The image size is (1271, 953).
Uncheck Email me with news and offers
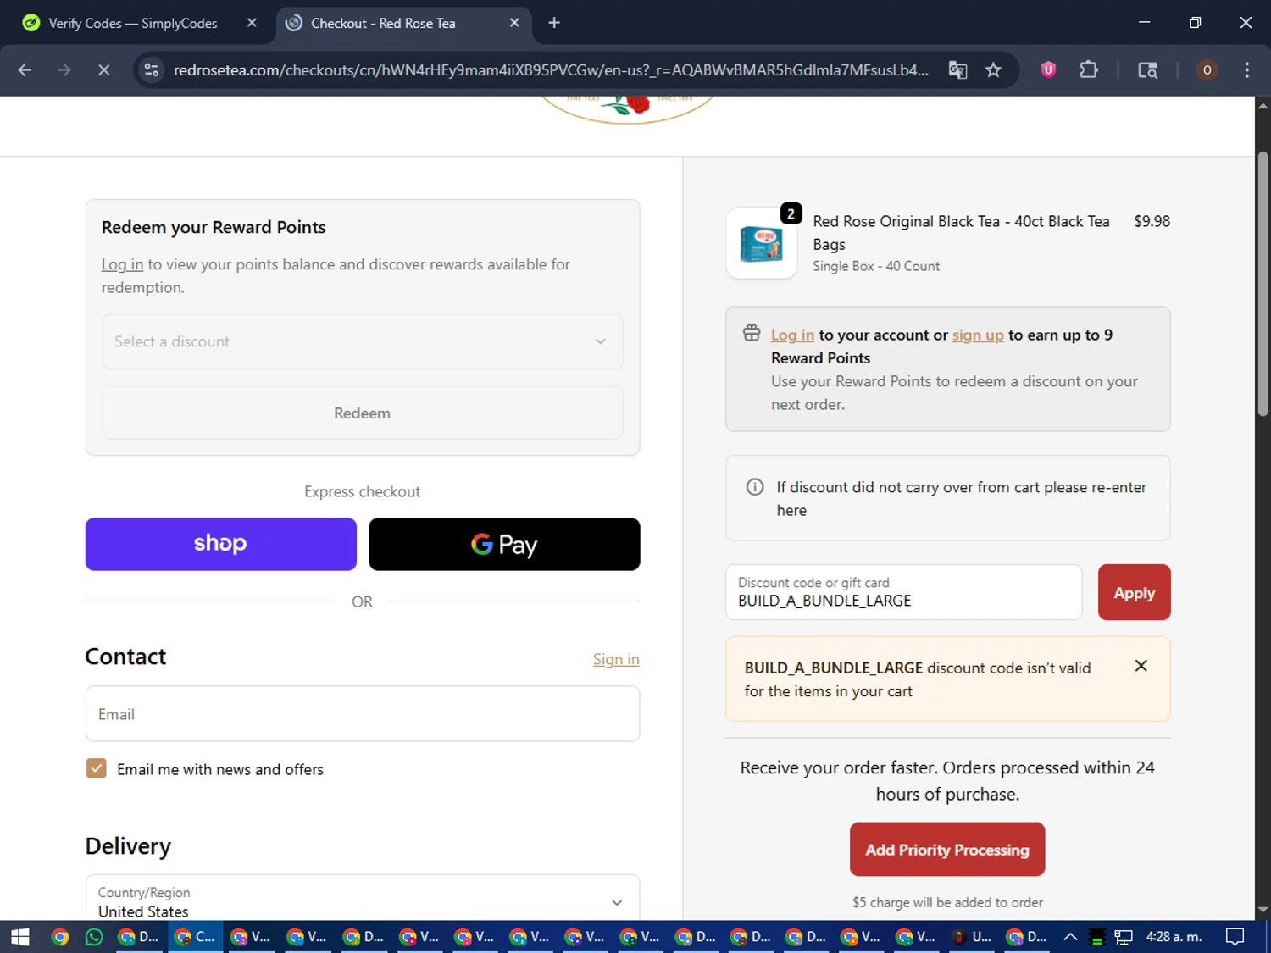[x=97, y=768]
